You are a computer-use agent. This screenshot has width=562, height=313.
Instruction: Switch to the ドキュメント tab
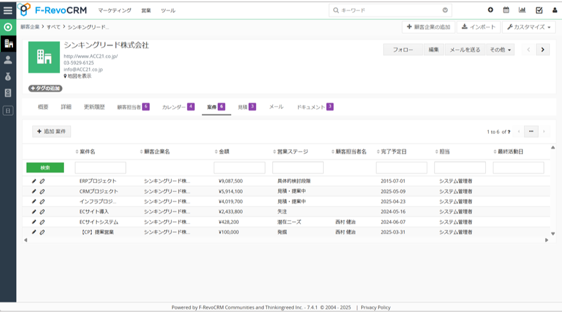tap(315, 107)
